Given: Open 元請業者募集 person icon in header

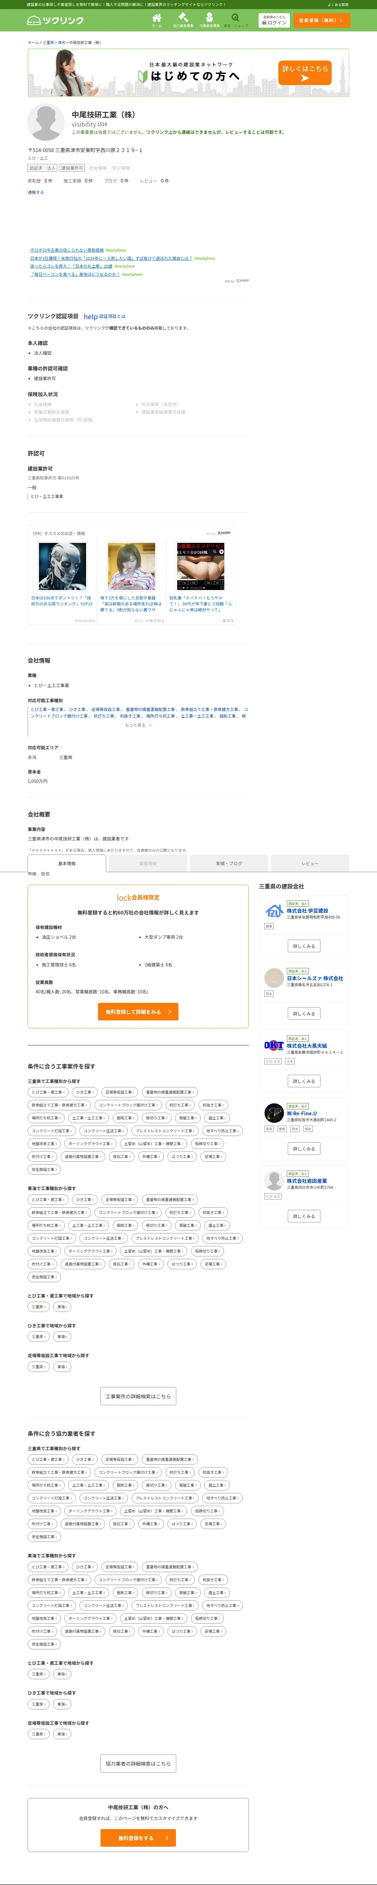Looking at the screenshot, I should click(x=209, y=20).
